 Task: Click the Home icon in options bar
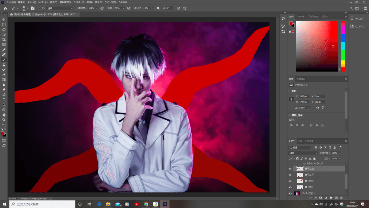(x=5, y=8)
